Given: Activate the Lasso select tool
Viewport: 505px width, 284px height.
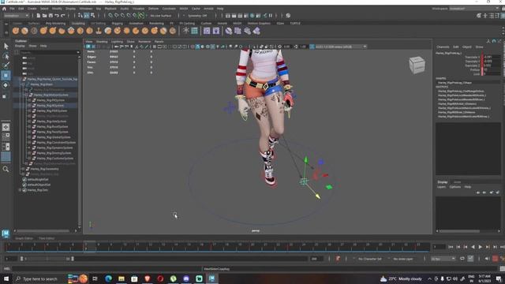Looking at the screenshot, I should (6, 56).
